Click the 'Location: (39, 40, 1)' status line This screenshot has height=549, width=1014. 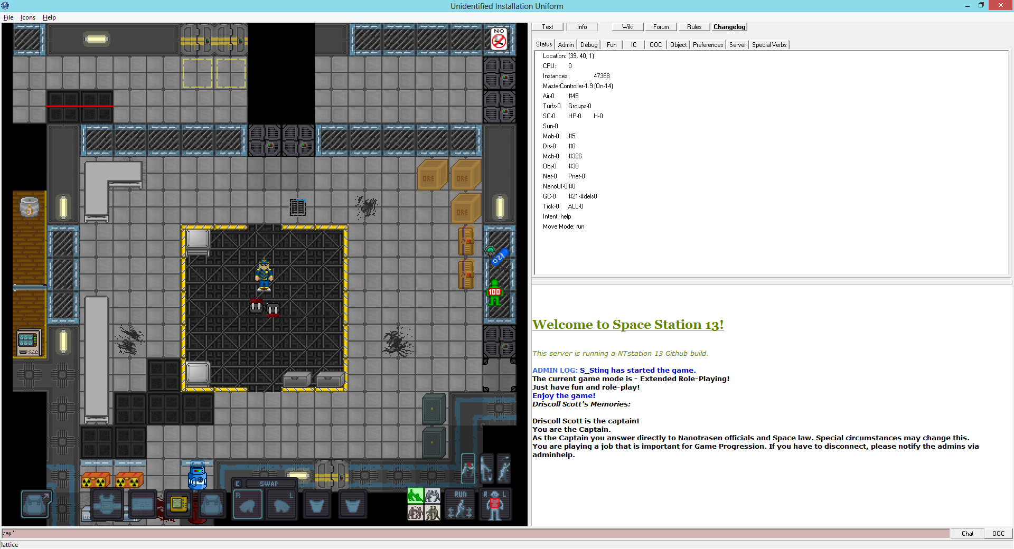click(x=568, y=56)
